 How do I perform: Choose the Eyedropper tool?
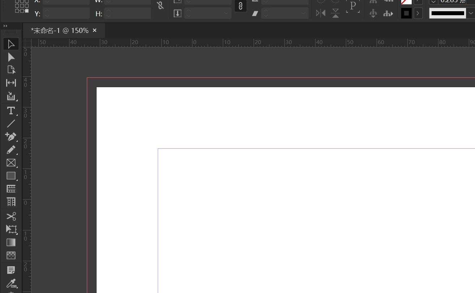tap(11, 283)
